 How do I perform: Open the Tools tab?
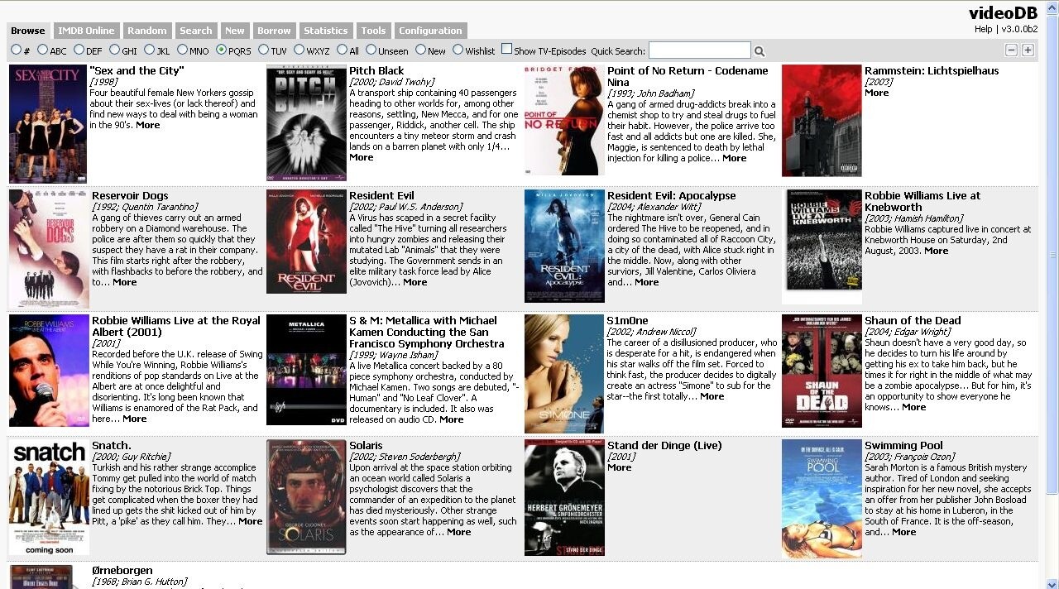click(373, 31)
